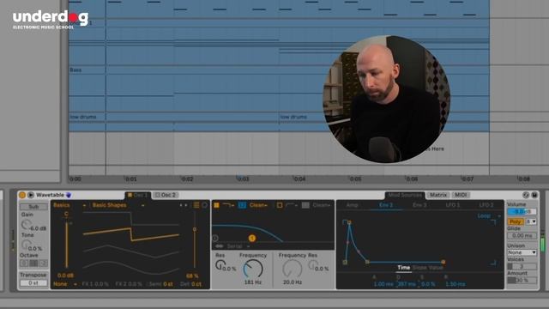
Task: Switch to the Osc 2 tab
Action: 166,195
